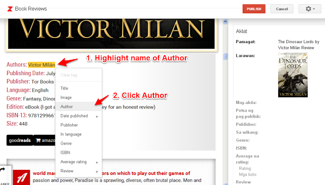325x185 pixels.
Task: Click the amazon cart button
Action: click(45, 140)
